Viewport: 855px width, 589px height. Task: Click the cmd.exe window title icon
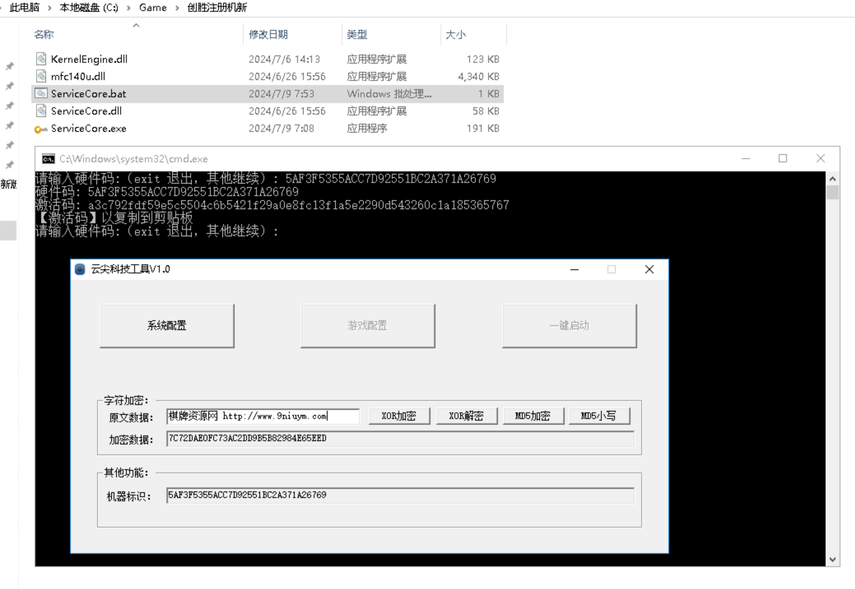[48, 159]
